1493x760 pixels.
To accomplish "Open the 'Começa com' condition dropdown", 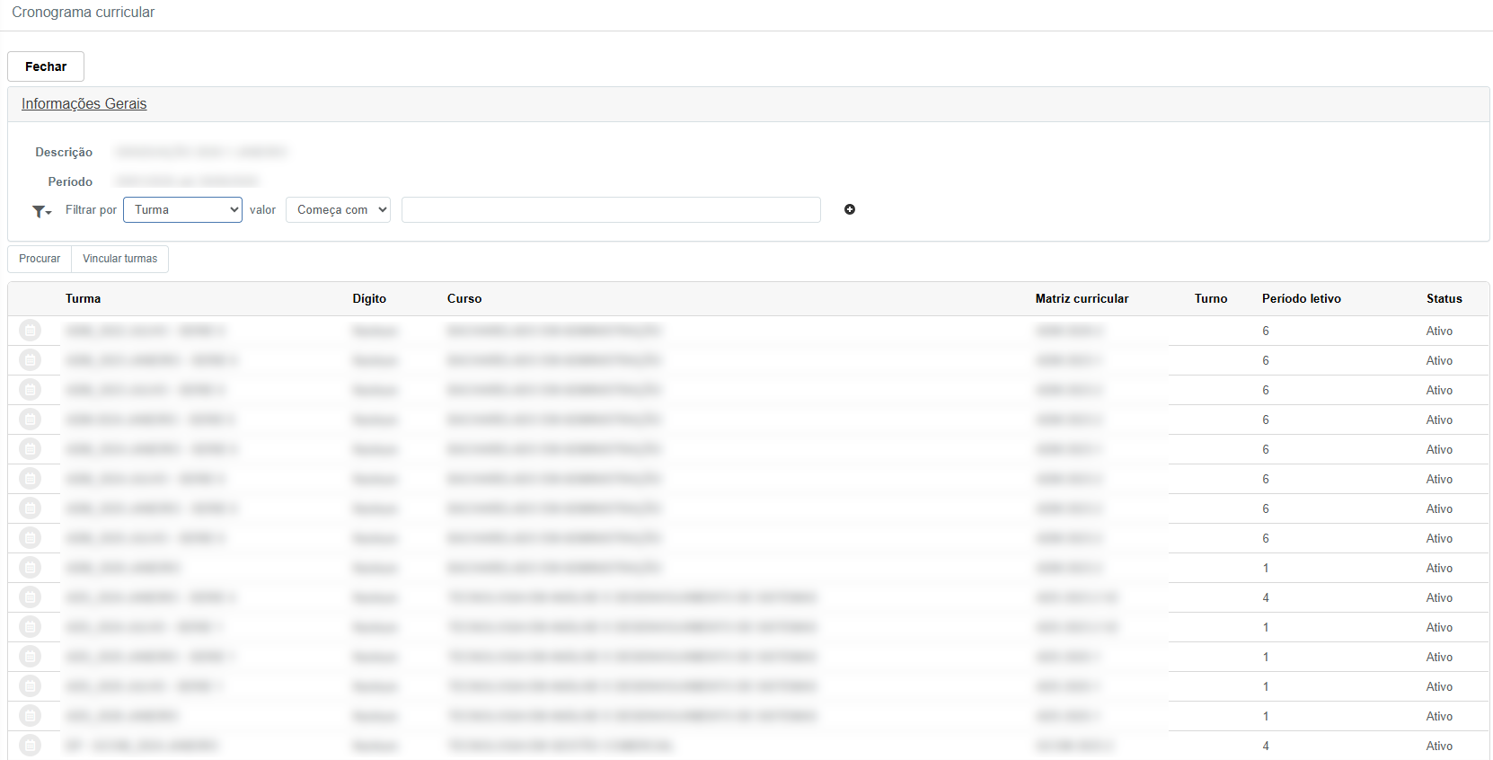I will point(338,210).
